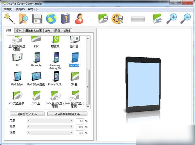Viewport: 195px width, 145px height.
Task: Switch to the 阴影 tab
Action: (x=57, y=31)
